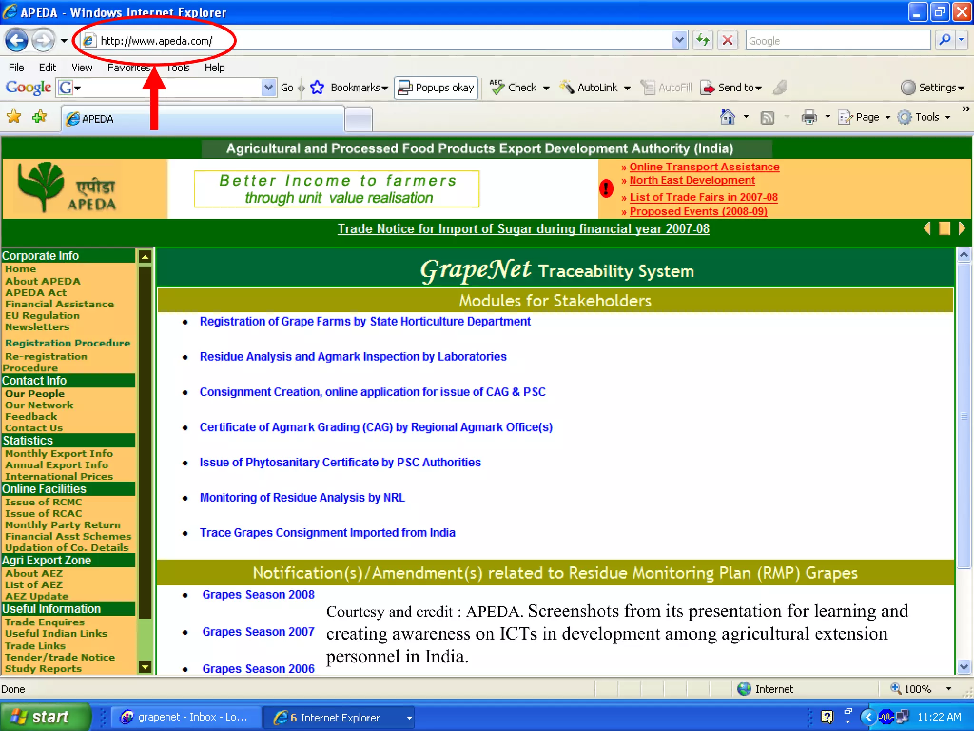Click the ticker previous arrow
This screenshot has height=731, width=974.
pyautogui.click(x=926, y=228)
